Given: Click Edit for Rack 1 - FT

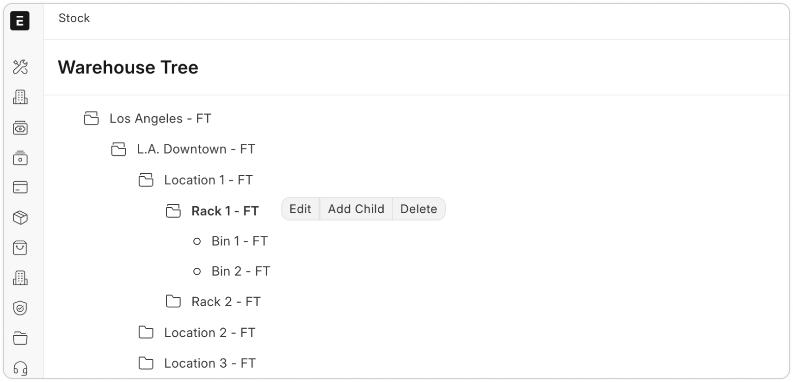Looking at the screenshot, I should [x=300, y=209].
